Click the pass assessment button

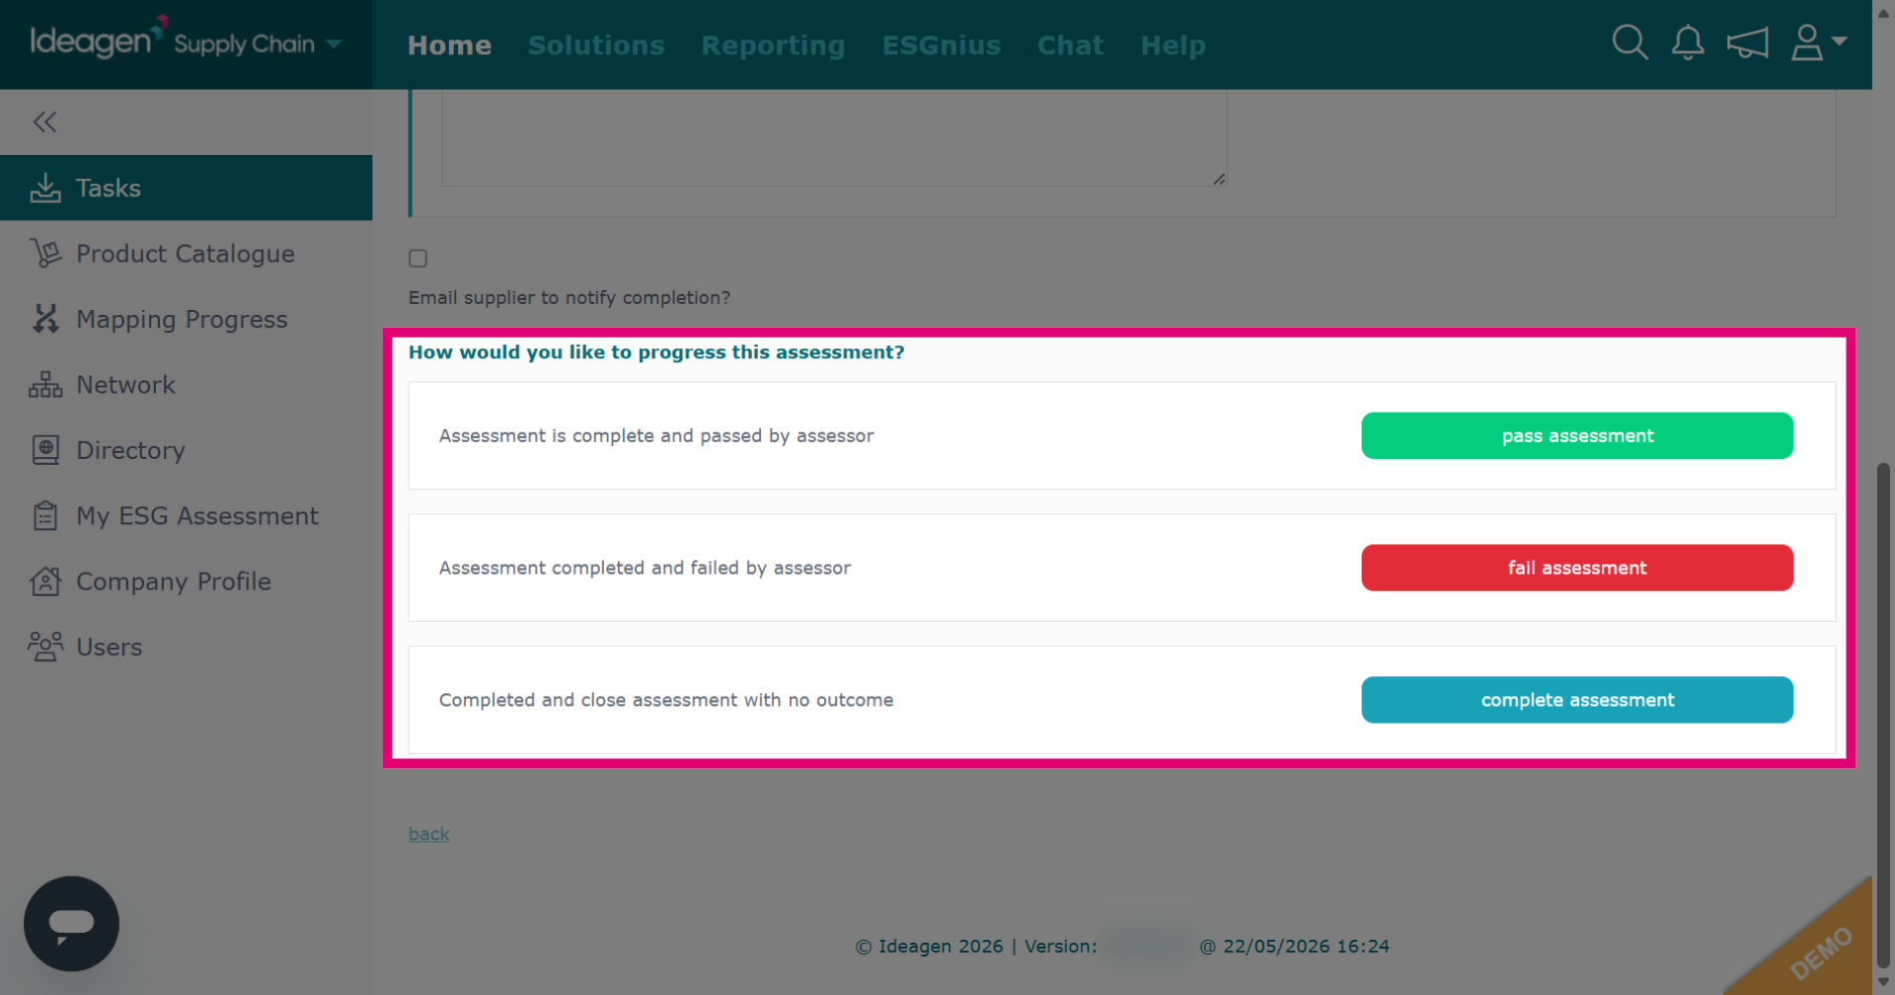(x=1577, y=435)
